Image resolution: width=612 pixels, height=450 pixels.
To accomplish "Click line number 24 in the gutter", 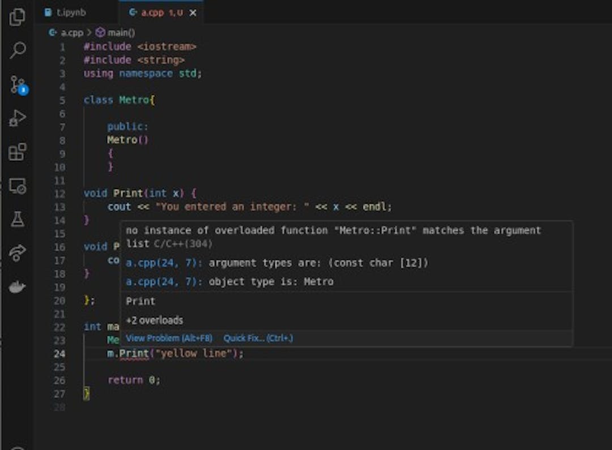I will click(x=60, y=353).
